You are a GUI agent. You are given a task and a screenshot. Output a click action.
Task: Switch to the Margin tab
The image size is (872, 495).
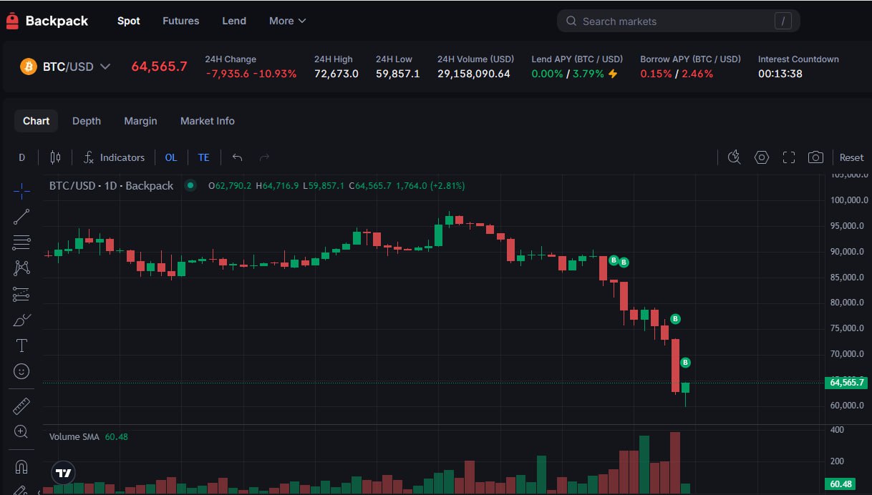[x=140, y=121]
